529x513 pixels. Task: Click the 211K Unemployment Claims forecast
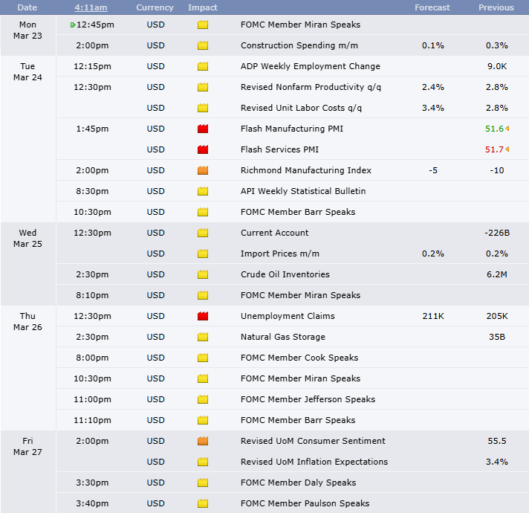[433, 316]
